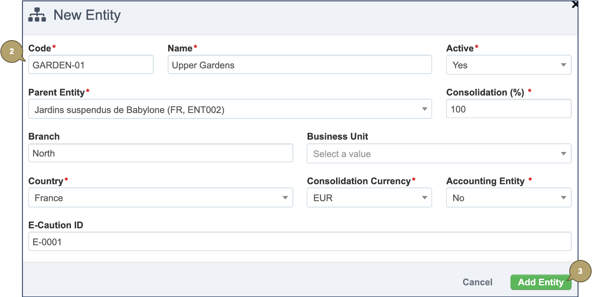This screenshot has height=297, width=592.
Task: Click the Consolidation (%) field
Action: click(508, 109)
